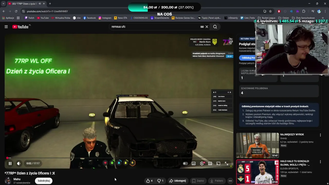Open the Aplikacje apps shortcut
This screenshot has height=185, width=329.
(8, 18)
